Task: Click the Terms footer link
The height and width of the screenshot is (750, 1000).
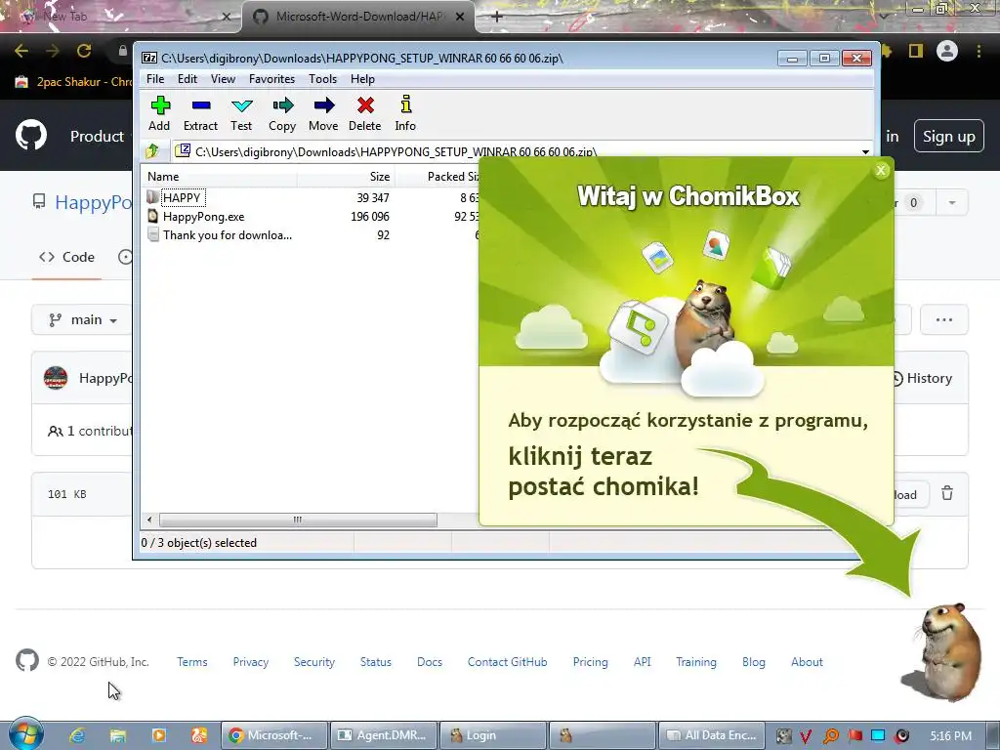Action: click(192, 662)
